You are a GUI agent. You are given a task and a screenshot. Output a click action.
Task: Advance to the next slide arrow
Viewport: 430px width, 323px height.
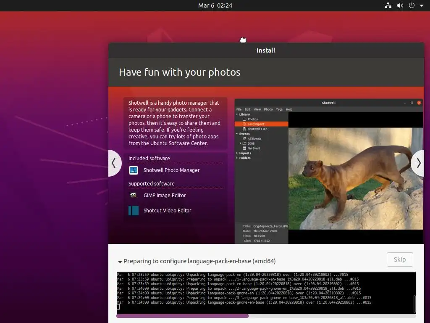tap(418, 163)
